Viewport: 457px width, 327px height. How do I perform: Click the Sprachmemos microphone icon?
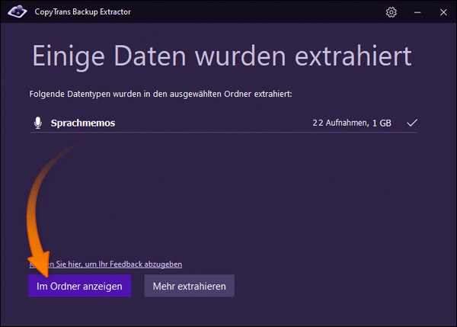[x=38, y=123]
